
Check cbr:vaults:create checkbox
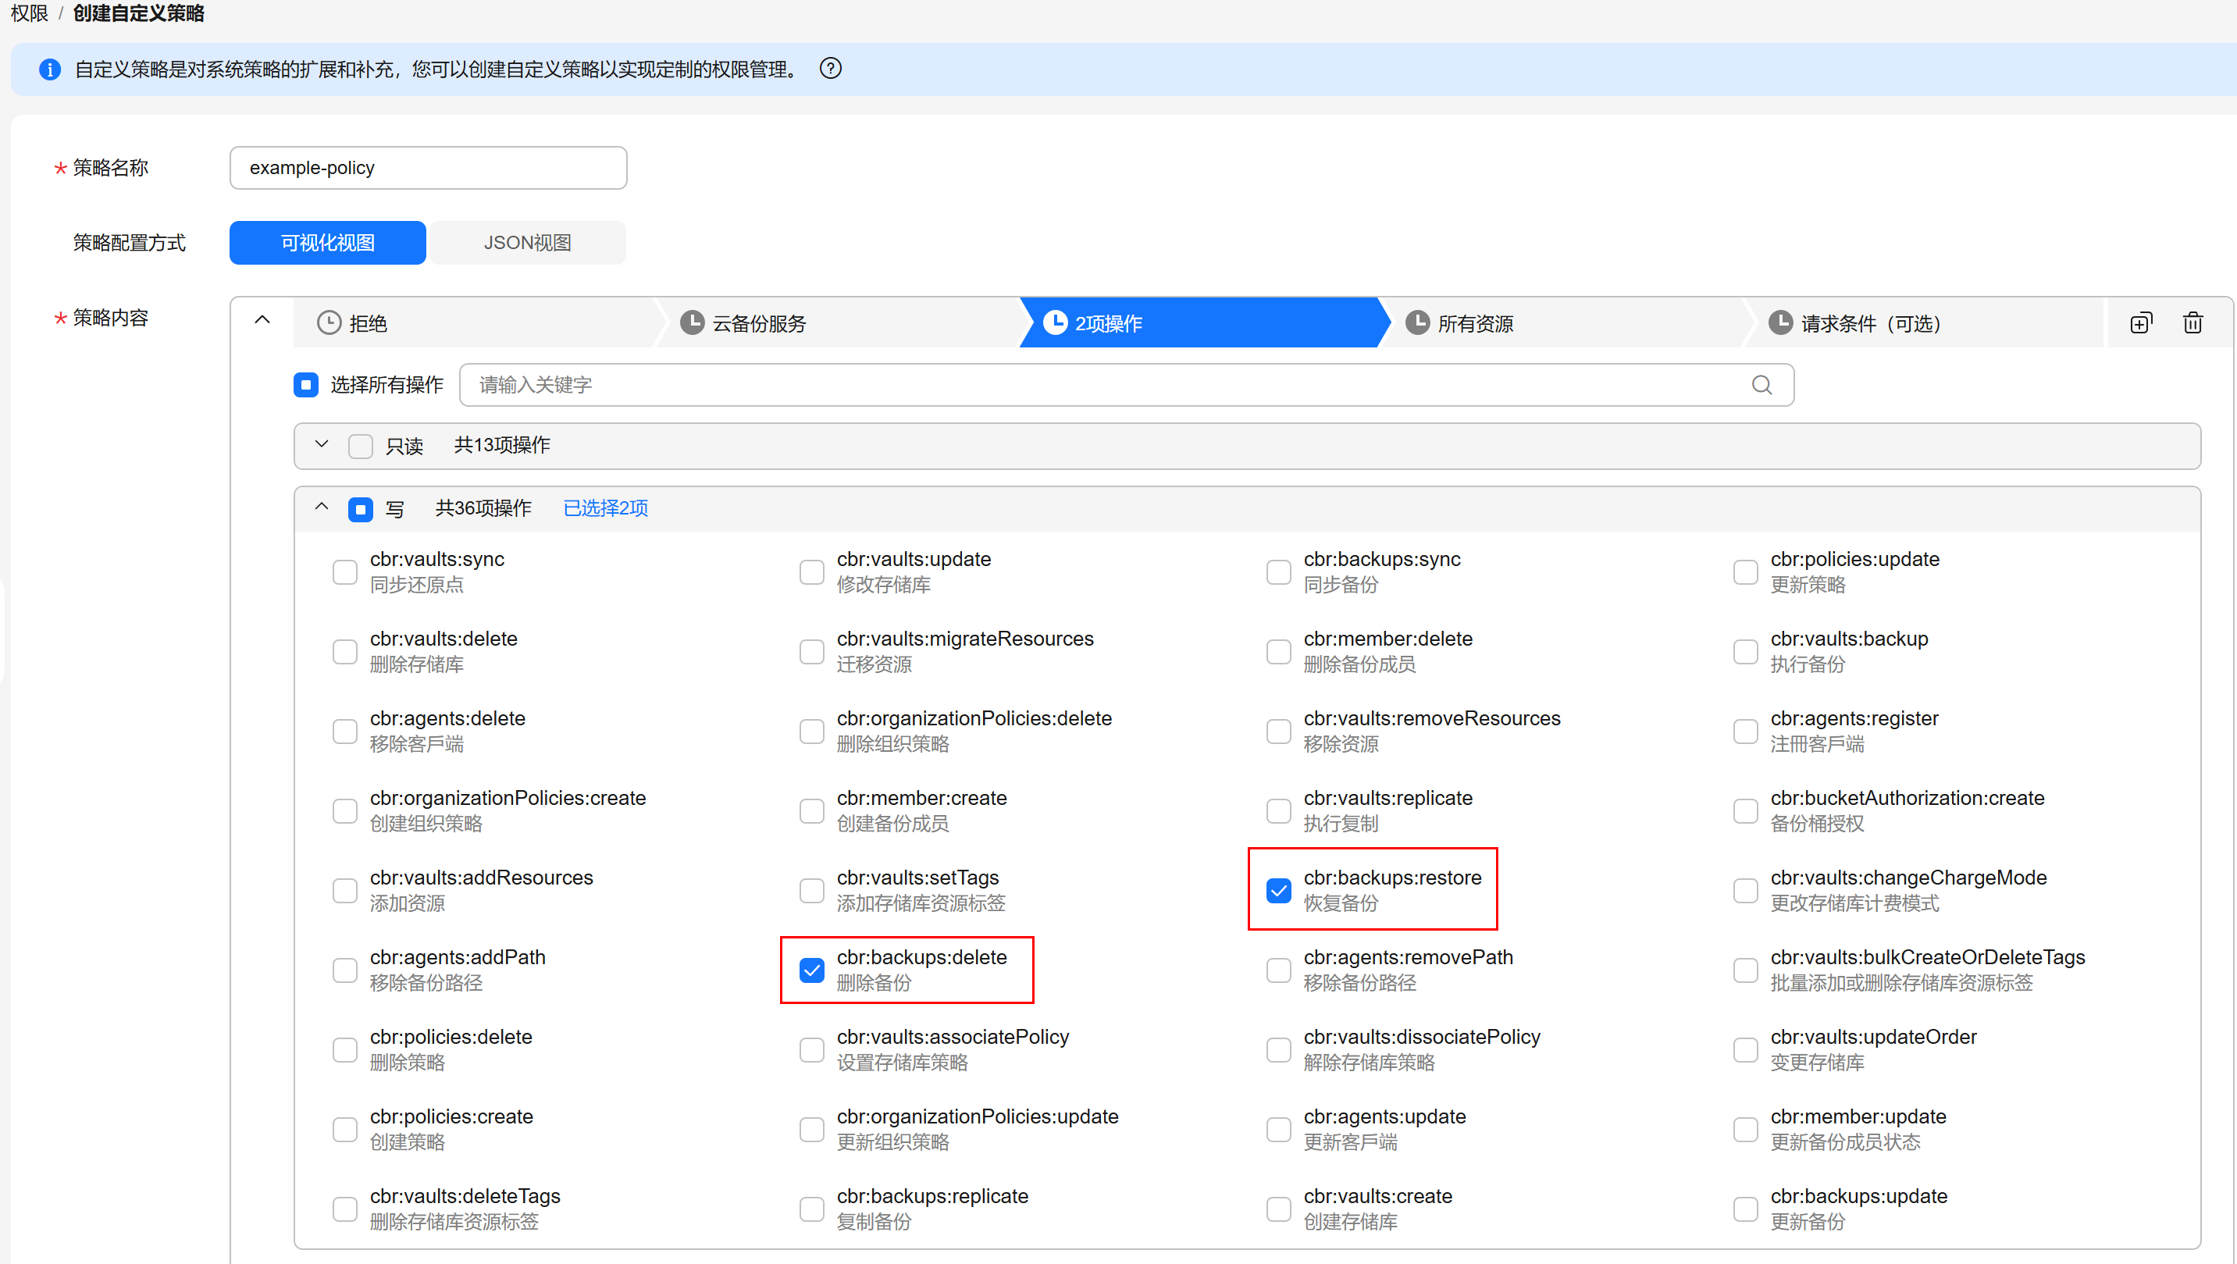(x=1278, y=1209)
